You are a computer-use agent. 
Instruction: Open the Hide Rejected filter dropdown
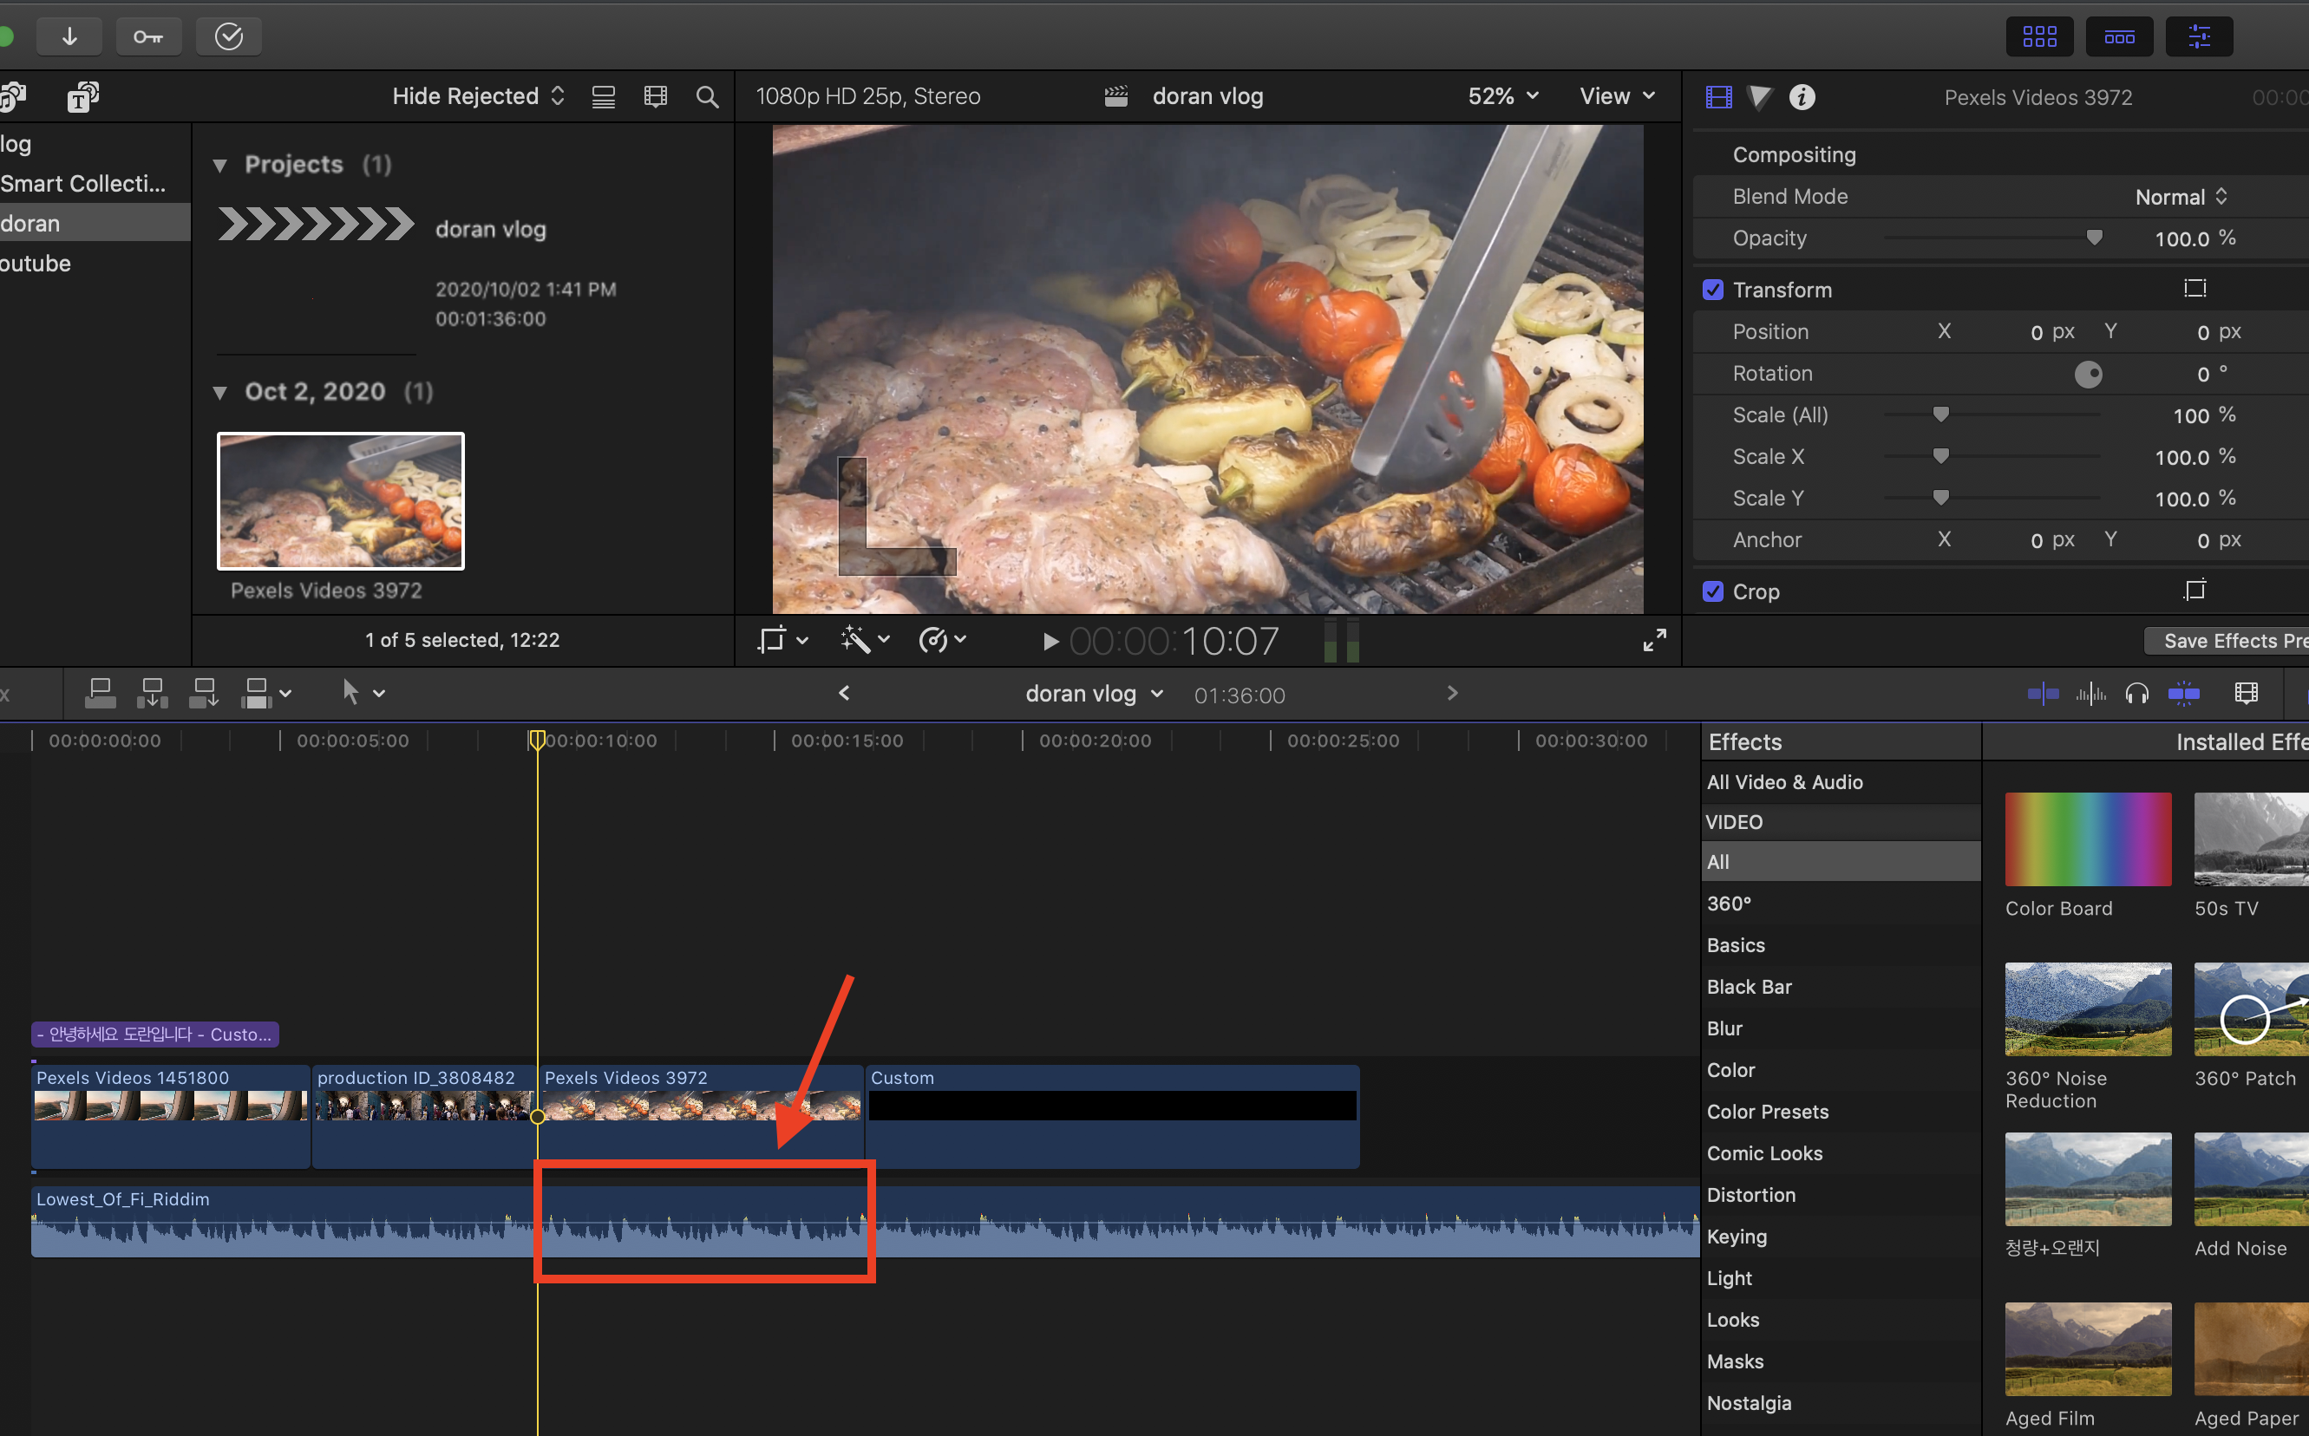tap(478, 97)
